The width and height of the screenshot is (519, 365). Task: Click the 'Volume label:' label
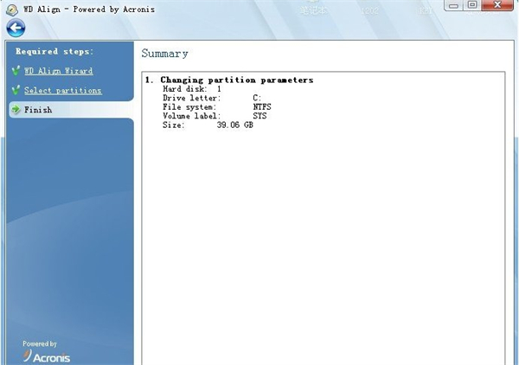192,116
